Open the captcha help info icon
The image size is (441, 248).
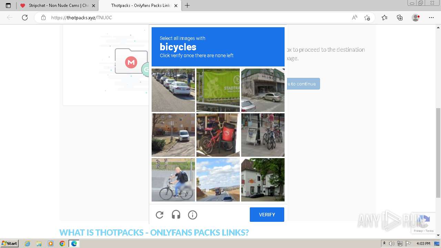click(x=193, y=215)
